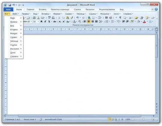Click the bulleted list icon
The width and height of the screenshot is (162, 126).
(x=112, y=22)
